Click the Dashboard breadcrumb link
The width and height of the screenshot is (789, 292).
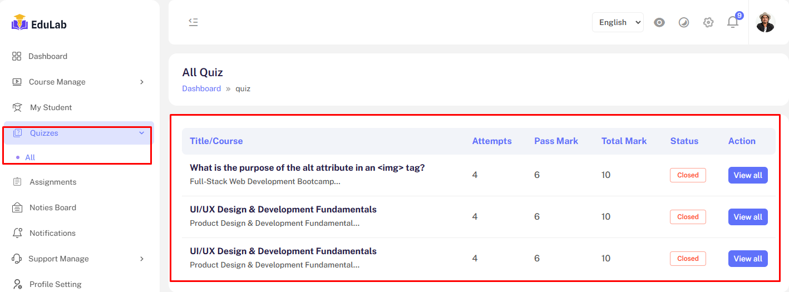coord(201,88)
